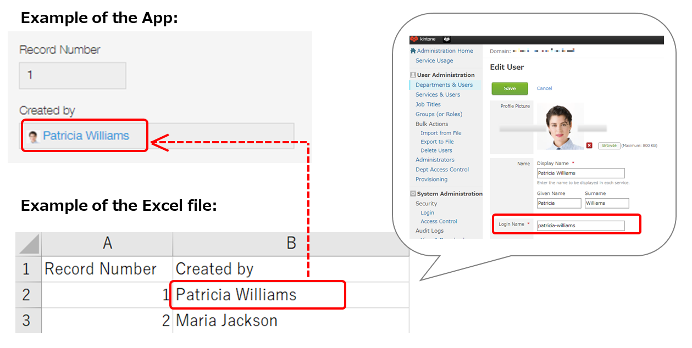Image resolution: width=692 pixels, height=348 pixels.
Task: Click the Administration Home house icon
Action: [413, 51]
